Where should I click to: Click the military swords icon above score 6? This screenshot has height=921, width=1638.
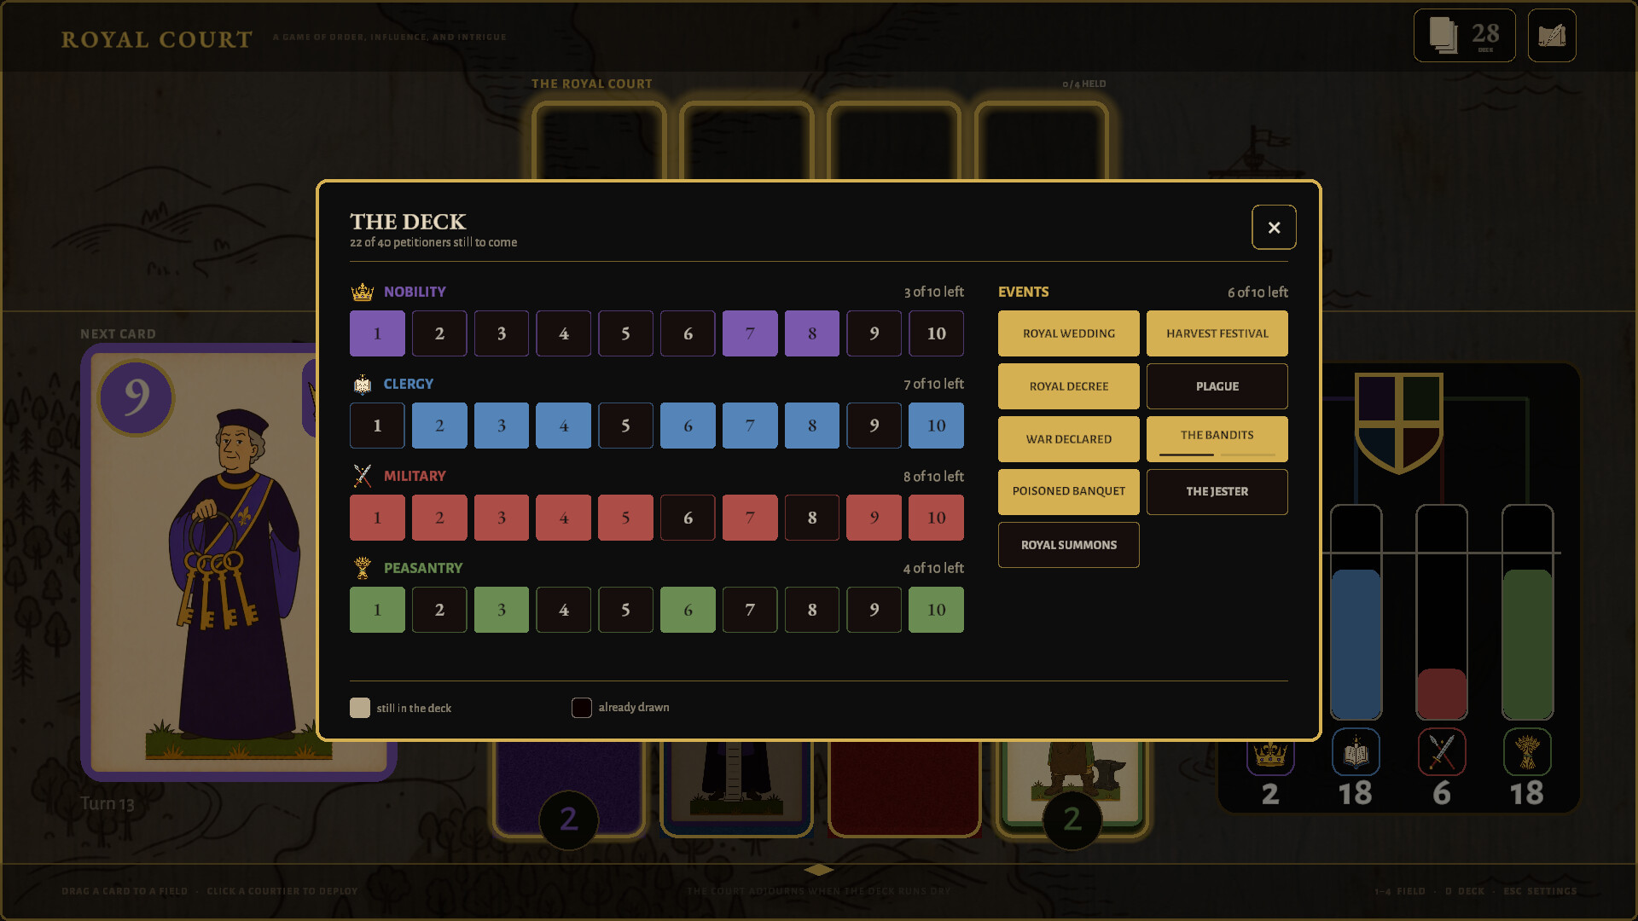pos(1442,752)
